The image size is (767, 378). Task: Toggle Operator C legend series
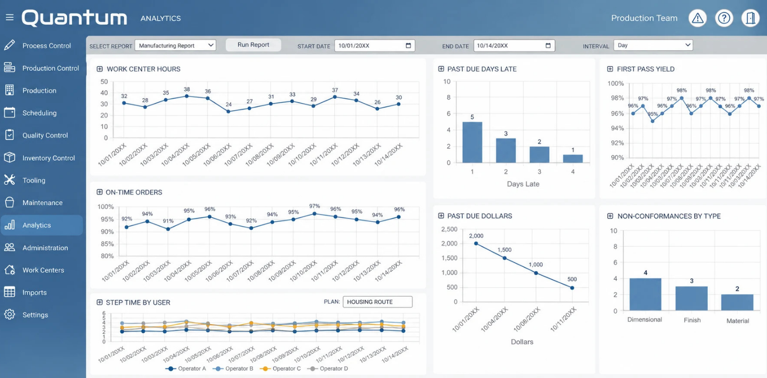280,368
